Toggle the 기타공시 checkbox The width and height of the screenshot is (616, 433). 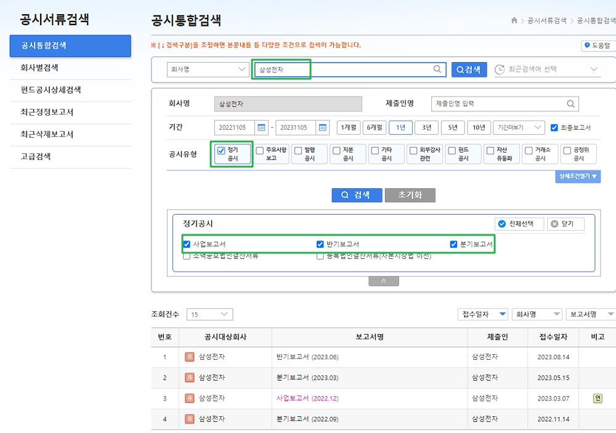375,150
